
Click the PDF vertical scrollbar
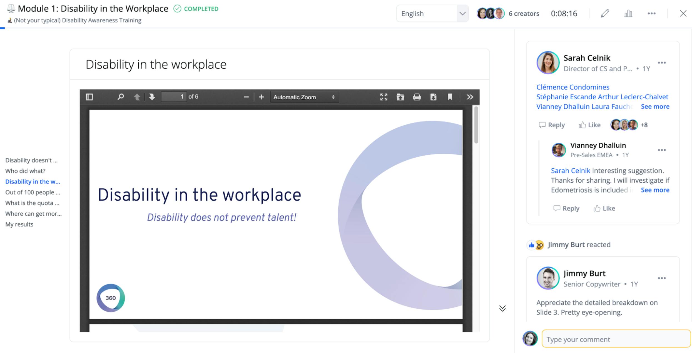[x=476, y=125]
